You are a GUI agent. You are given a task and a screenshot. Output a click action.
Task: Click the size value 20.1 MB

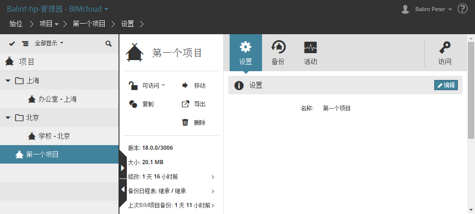coord(153,162)
